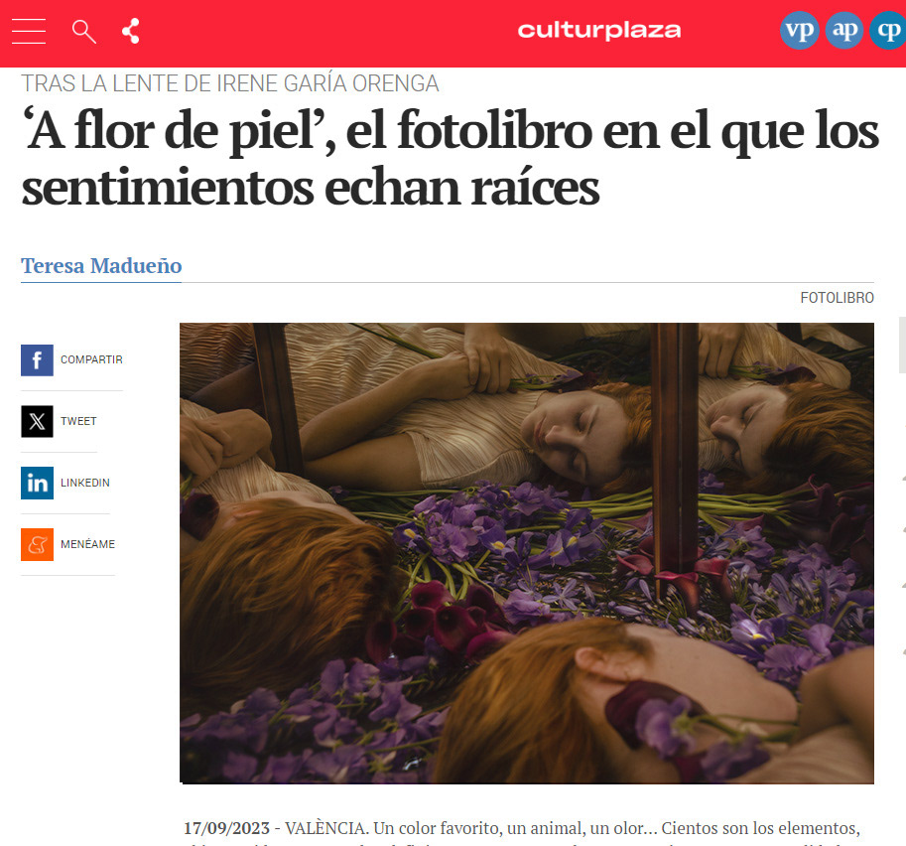Click the search magnifier icon

(83, 32)
